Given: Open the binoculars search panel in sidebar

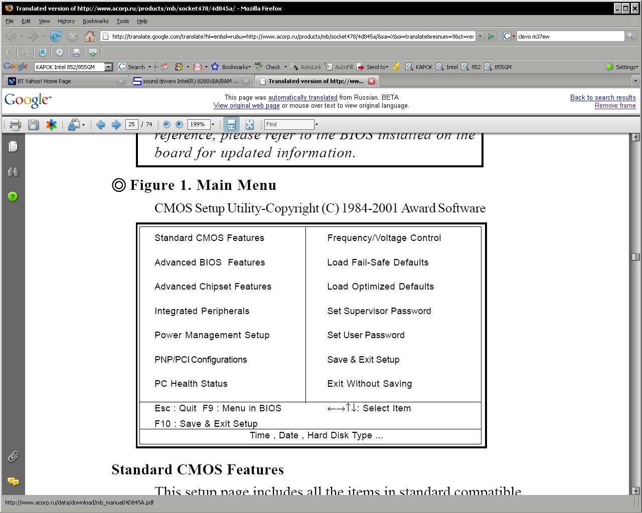Looking at the screenshot, I should pyautogui.click(x=13, y=172).
